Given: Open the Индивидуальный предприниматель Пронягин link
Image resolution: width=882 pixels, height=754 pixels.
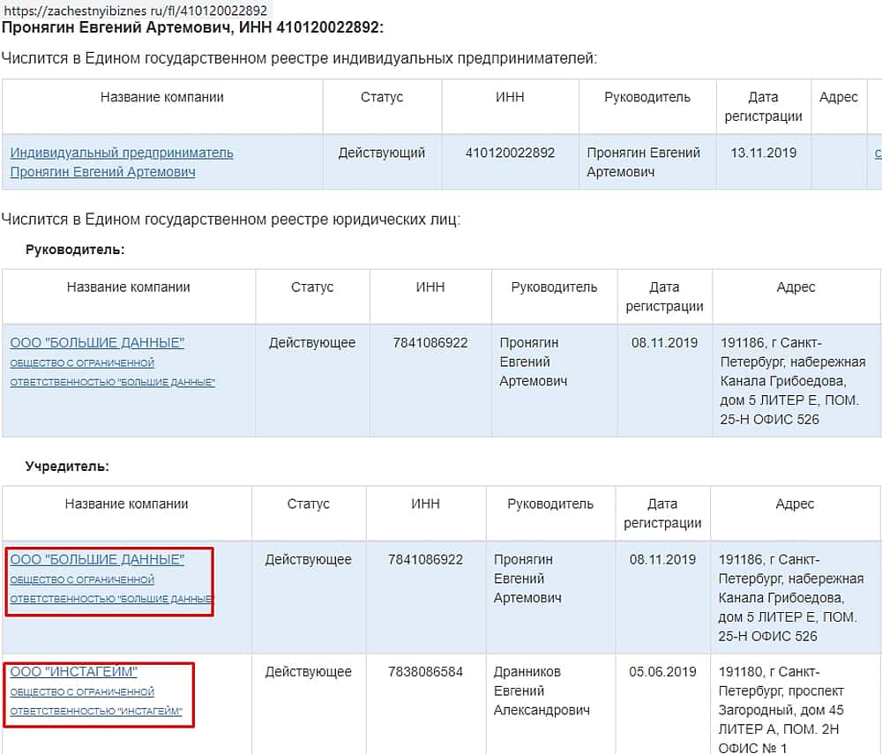Looking at the screenshot, I should [121, 162].
